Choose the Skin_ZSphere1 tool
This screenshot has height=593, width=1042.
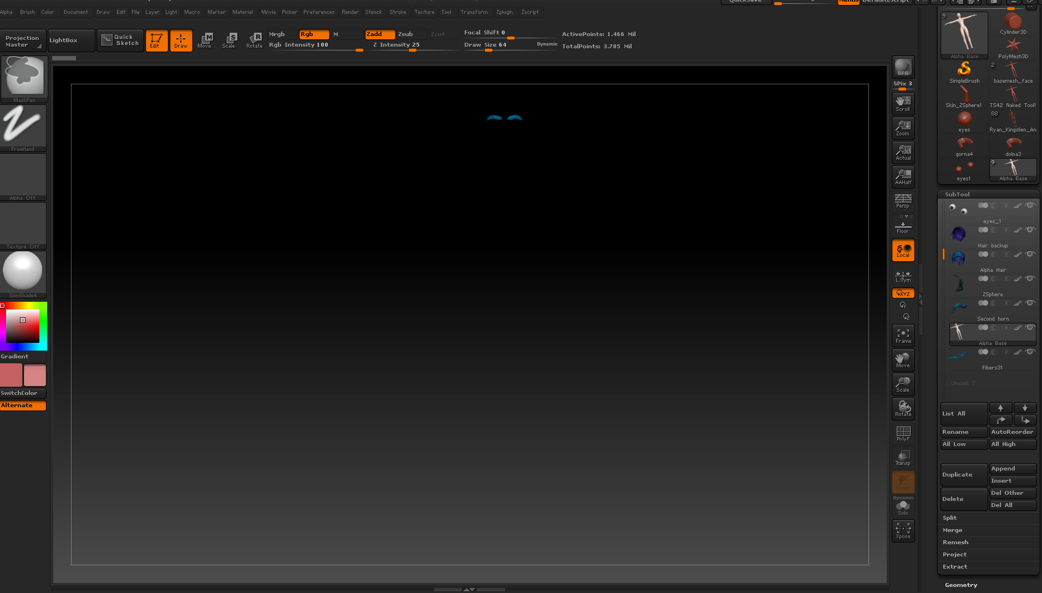[964, 97]
